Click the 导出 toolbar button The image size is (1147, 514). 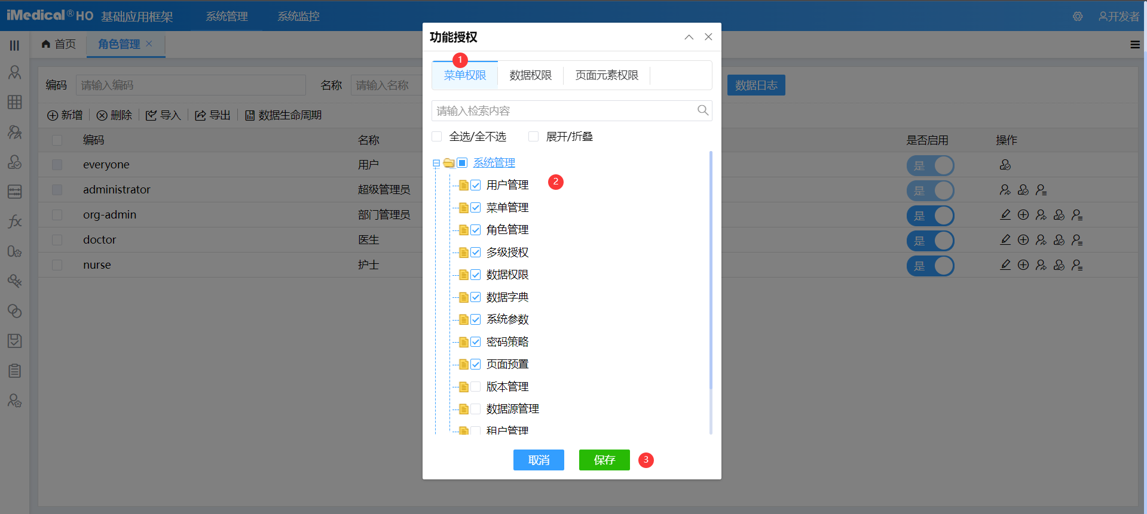(x=213, y=115)
